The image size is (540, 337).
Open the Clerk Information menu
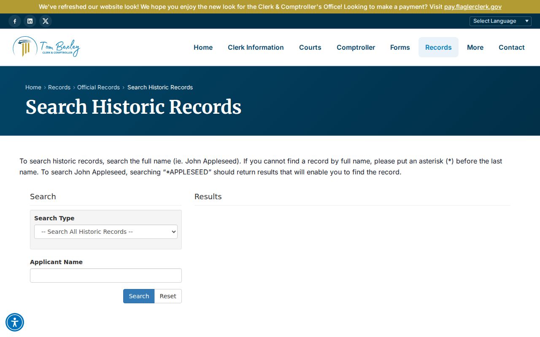(x=256, y=47)
